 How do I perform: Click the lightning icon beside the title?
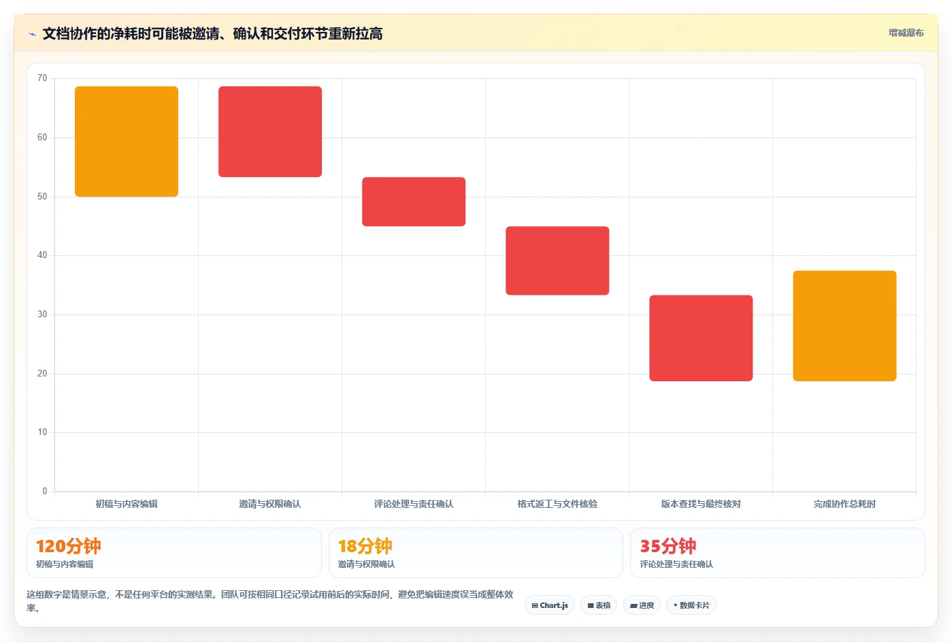(x=32, y=34)
